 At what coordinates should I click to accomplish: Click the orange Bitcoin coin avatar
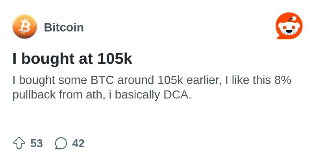[x=24, y=26]
